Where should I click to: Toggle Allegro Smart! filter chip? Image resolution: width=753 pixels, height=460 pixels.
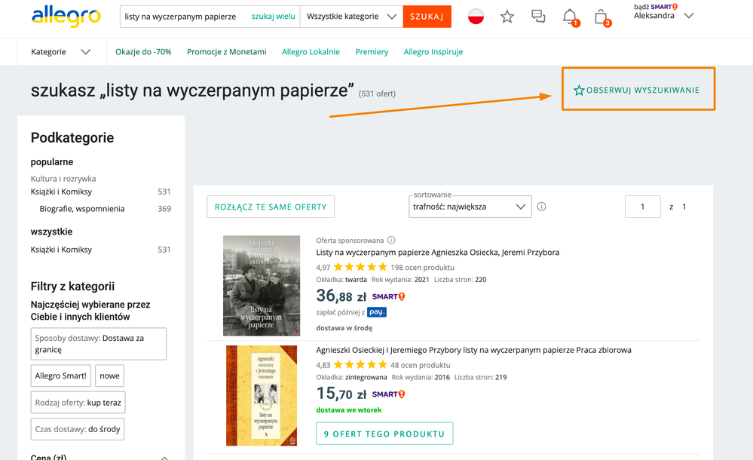click(x=60, y=376)
